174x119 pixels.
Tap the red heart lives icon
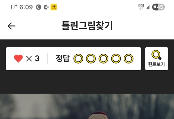18,58
